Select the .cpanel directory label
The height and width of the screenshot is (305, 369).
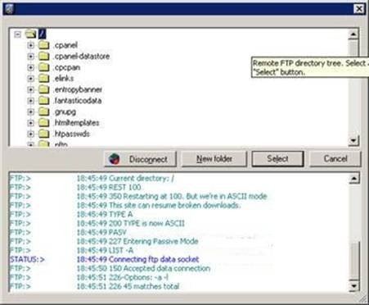(x=65, y=45)
